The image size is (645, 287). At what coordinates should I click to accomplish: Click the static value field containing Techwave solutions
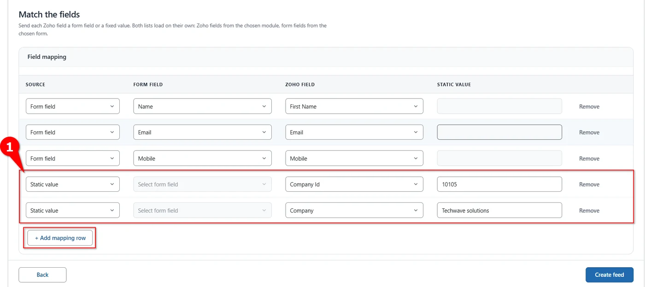[x=499, y=210]
